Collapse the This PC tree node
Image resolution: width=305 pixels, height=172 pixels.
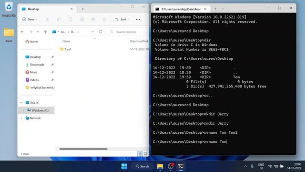[21, 103]
